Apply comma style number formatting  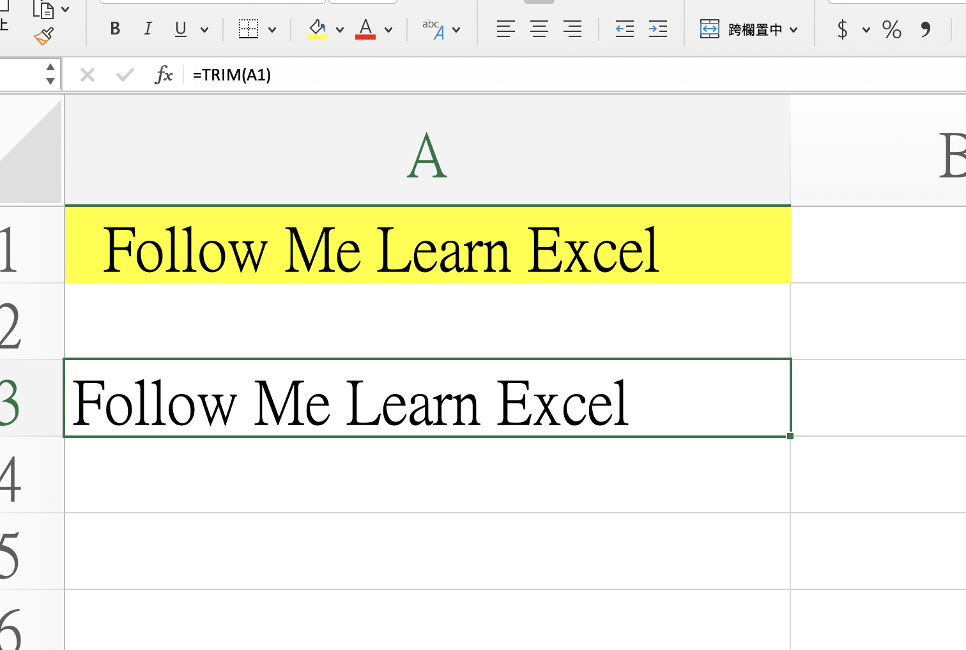(x=926, y=29)
